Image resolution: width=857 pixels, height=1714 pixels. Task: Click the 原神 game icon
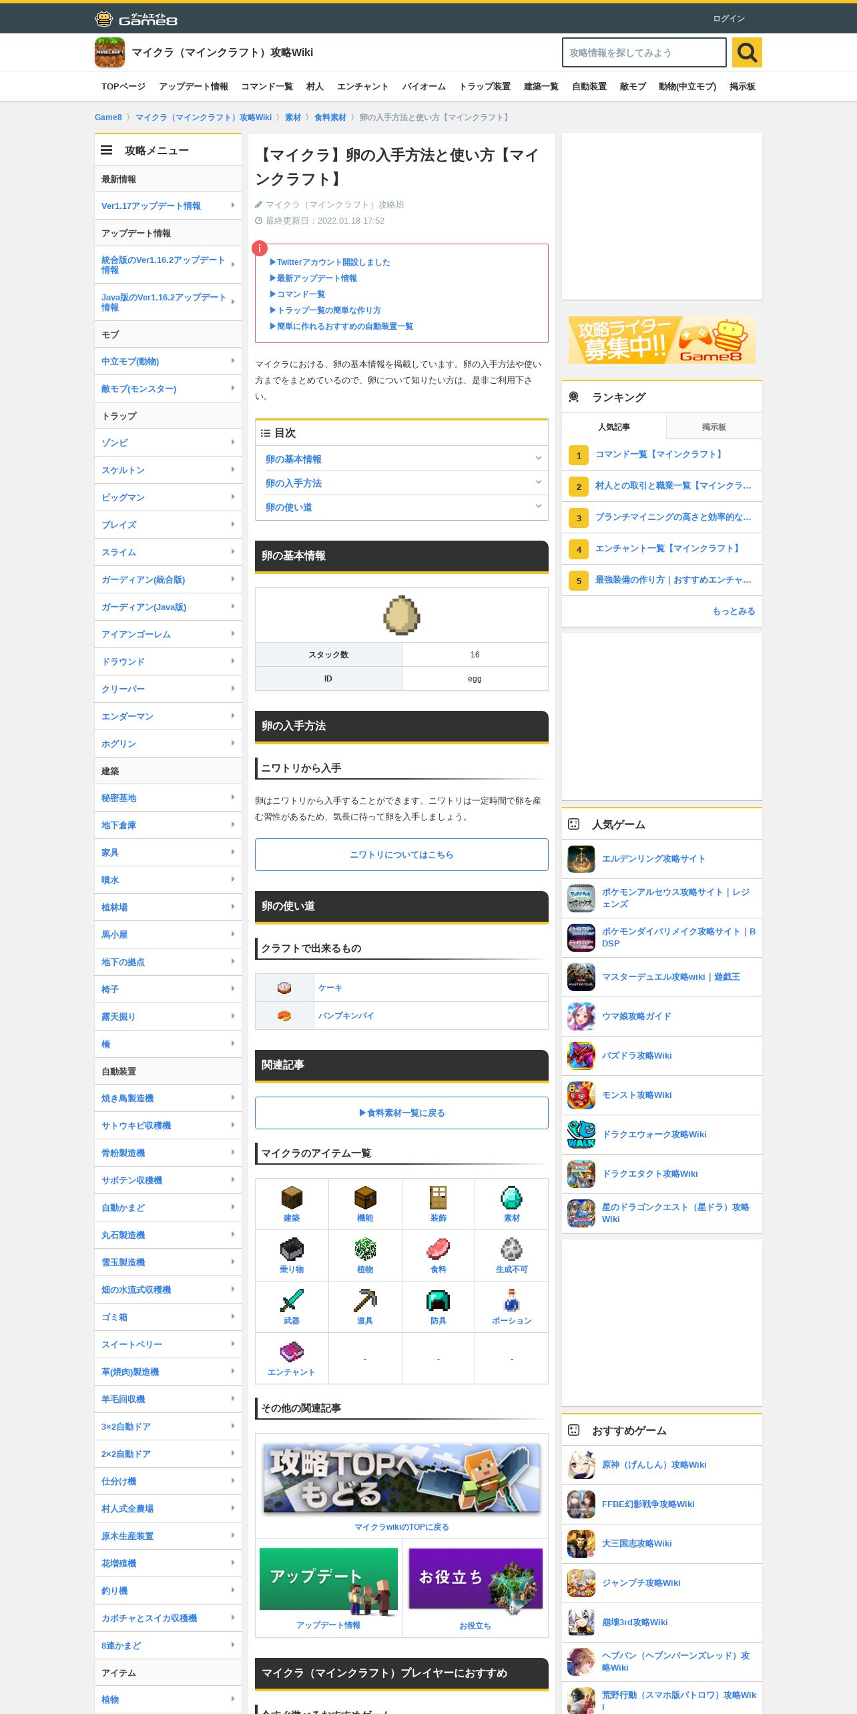pos(581,1465)
